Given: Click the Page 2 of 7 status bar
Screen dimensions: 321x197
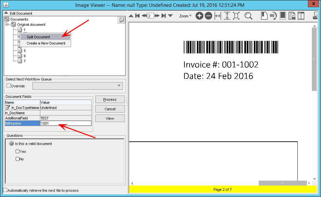Looking at the screenshot, I should 223,189.
